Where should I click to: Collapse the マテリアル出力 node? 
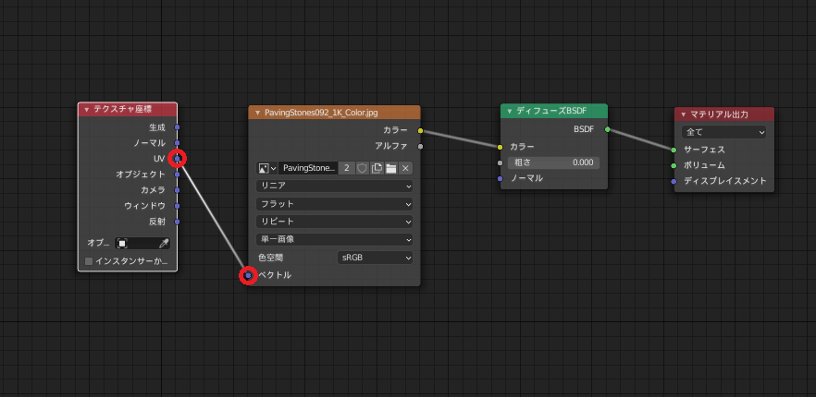[684, 114]
